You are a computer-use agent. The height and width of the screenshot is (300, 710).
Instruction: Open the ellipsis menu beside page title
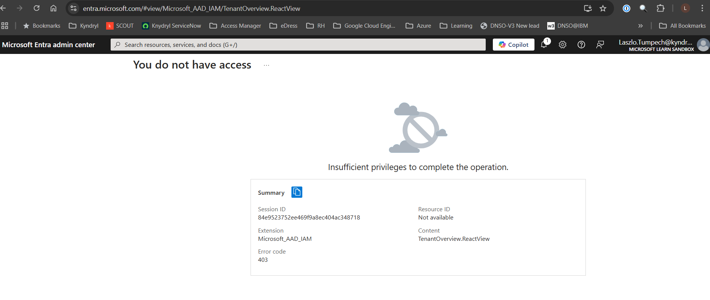[x=266, y=65]
